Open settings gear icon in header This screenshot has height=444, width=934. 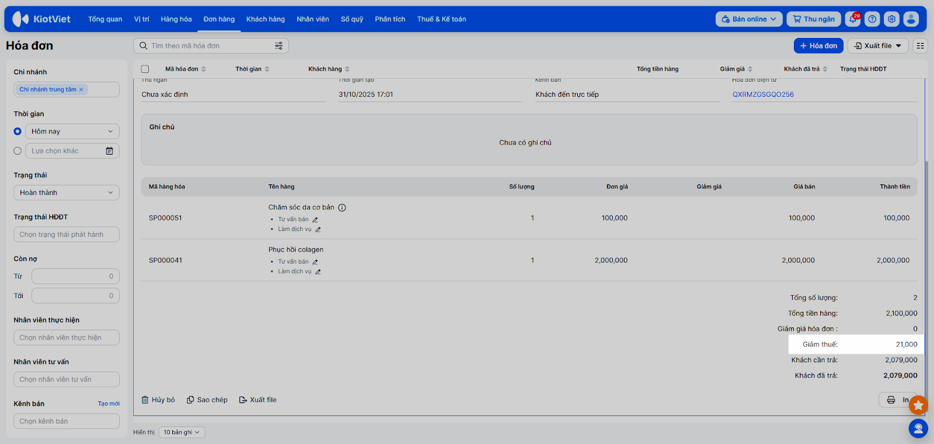(891, 19)
